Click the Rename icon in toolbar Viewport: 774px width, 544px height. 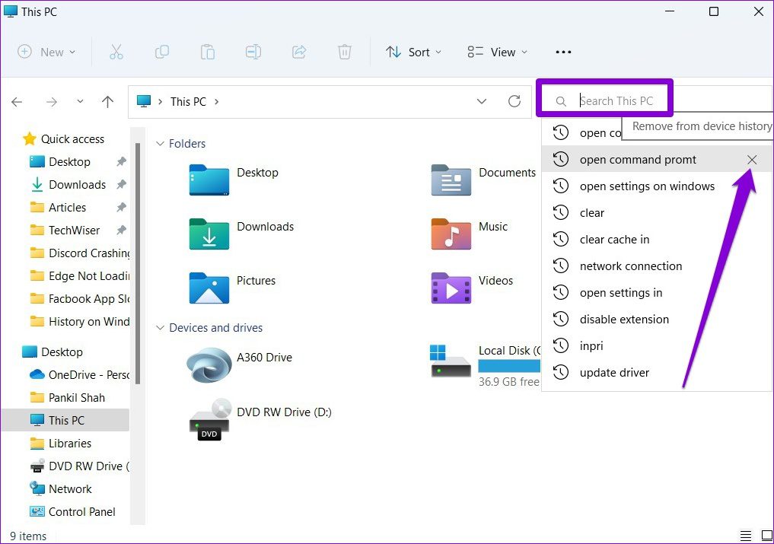coord(253,52)
